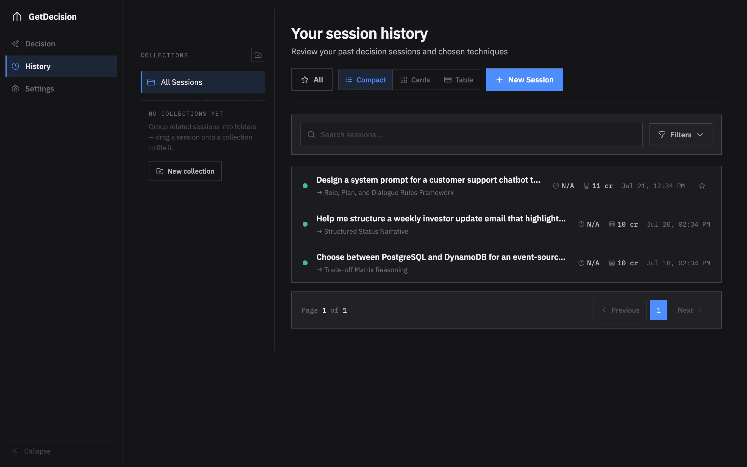Image resolution: width=747 pixels, height=467 pixels.
Task: Click the search magnifier icon
Action: 311,135
